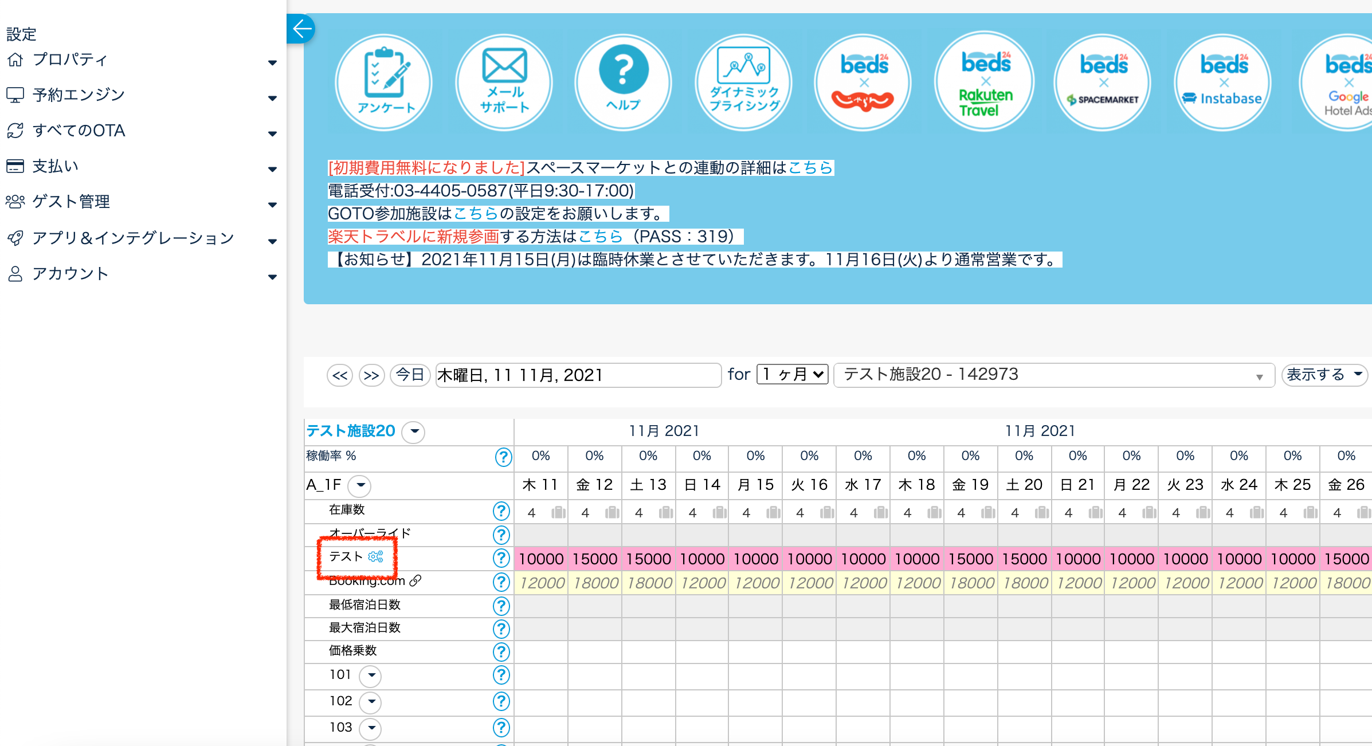The height and width of the screenshot is (746, 1372).
Task: Open the ヘルプ question mark icon
Action: tap(624, 83)
